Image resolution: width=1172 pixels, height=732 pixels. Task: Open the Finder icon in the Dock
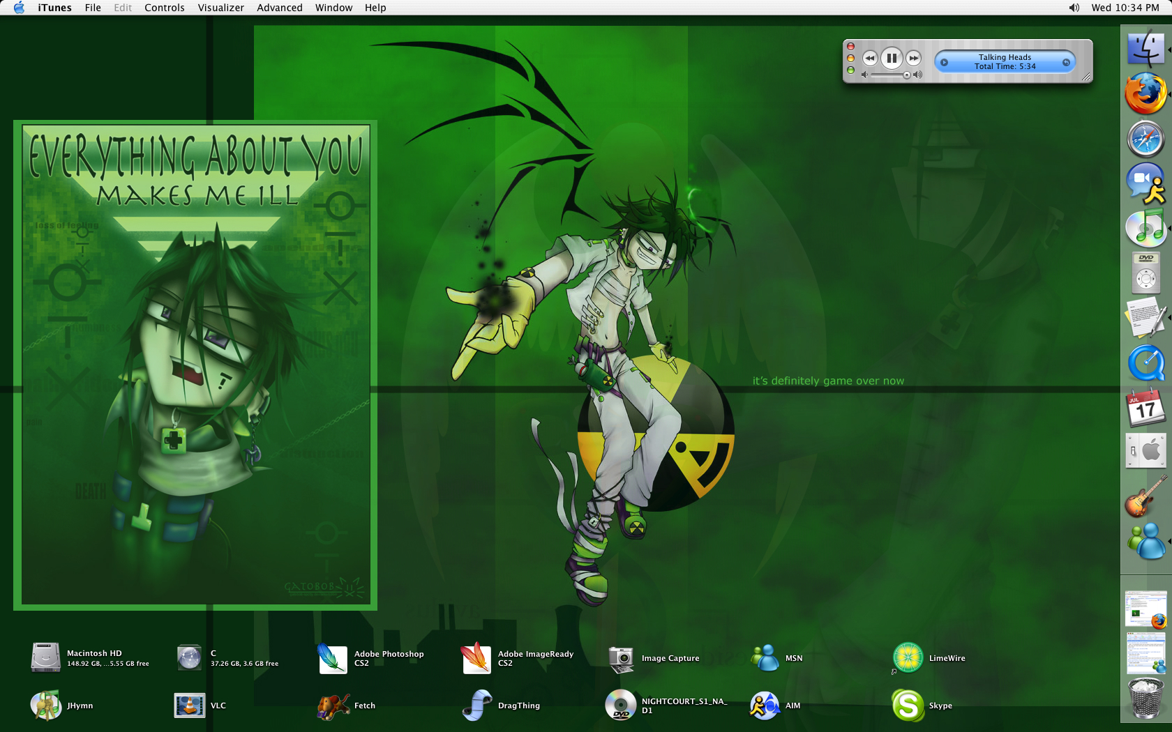pyautogui.click(x=1145, y=49)
